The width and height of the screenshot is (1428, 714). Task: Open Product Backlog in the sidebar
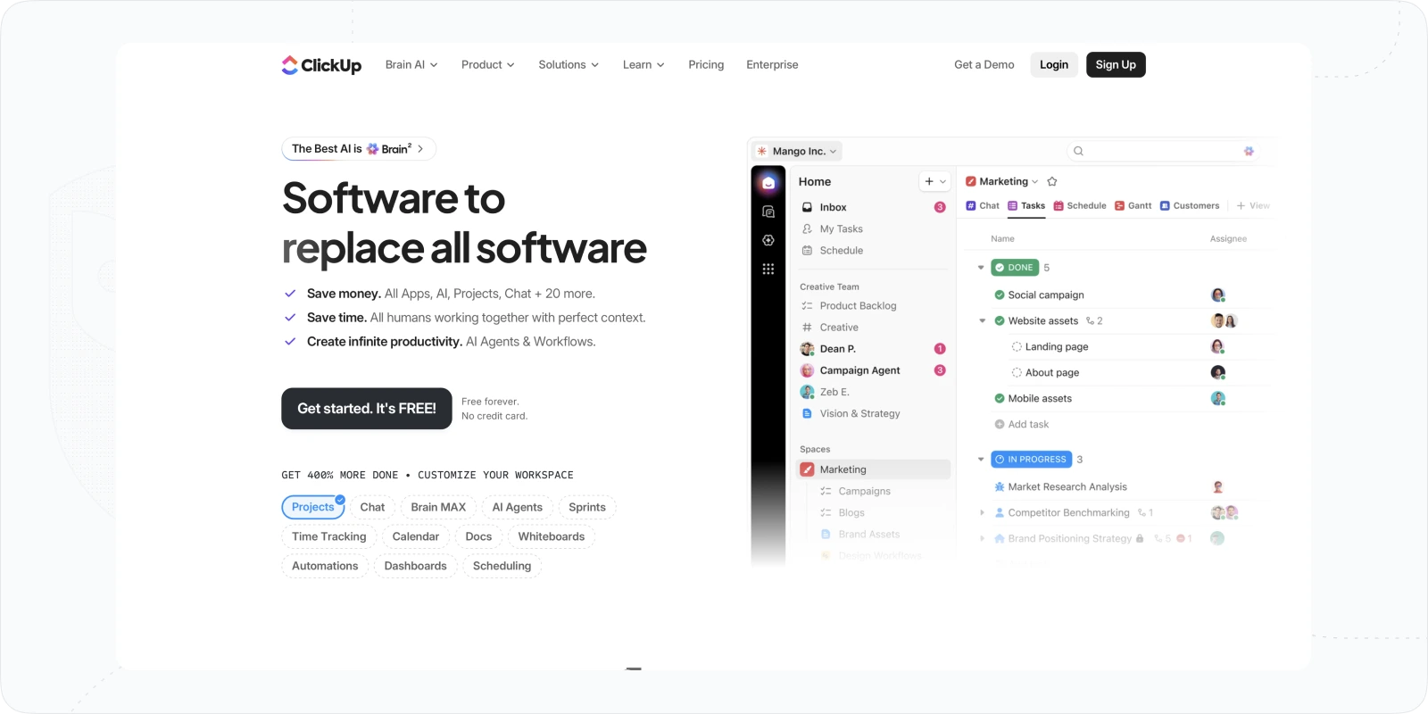(858, 306)
